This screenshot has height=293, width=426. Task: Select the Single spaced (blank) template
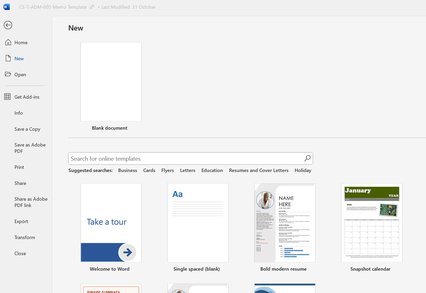(x=198, y=223)
